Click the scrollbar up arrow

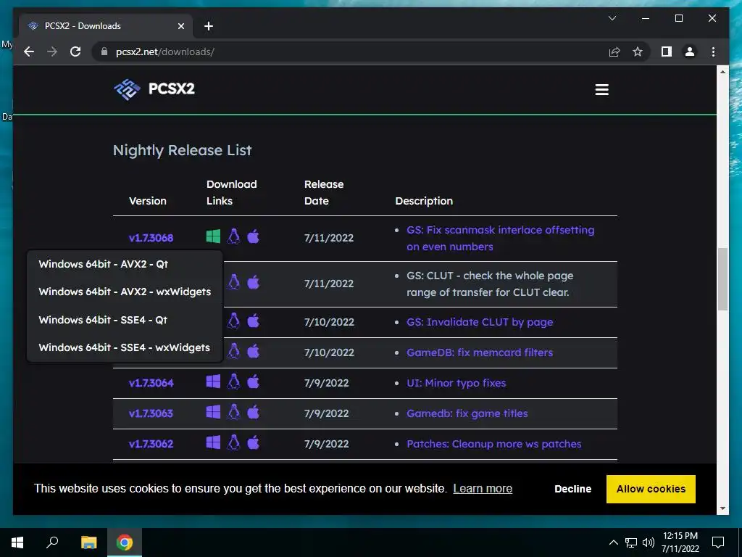coord(722,72)
